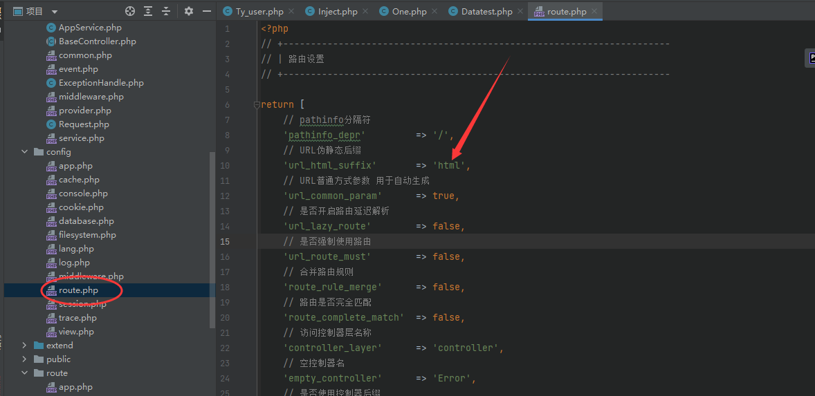Select log.php in config folder
815x396 pixels.
click(74, 263)
